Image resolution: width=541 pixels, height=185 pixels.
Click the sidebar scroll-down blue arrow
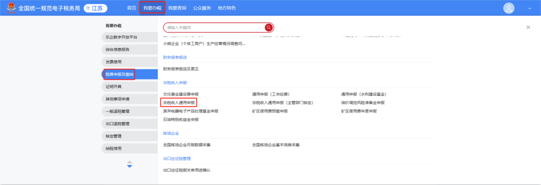pyautogui.click(x=130, y=166)
